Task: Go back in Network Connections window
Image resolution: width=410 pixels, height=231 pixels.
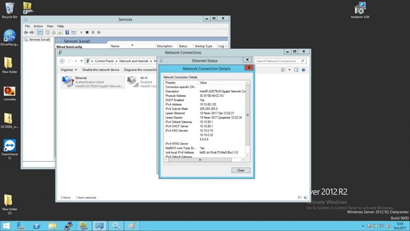Action: (x=62, y=61)
